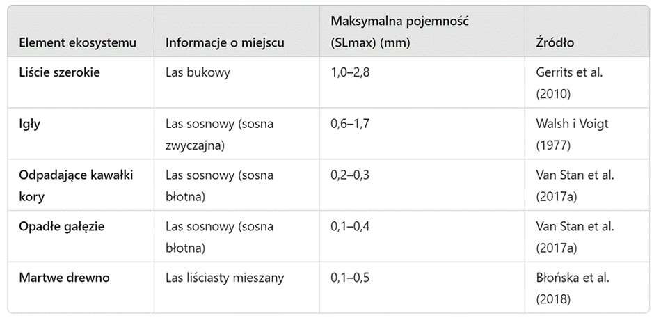This screenshot has height=318, width=654.
Task: Click the 'Informacje o miejscu' column header
Action: [225, 42]
